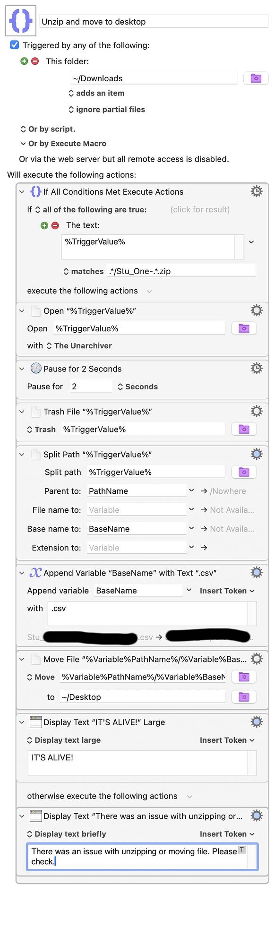Change the 'adds an item' popup
This screenshot has width=274, height=945.
click(97, 93)
